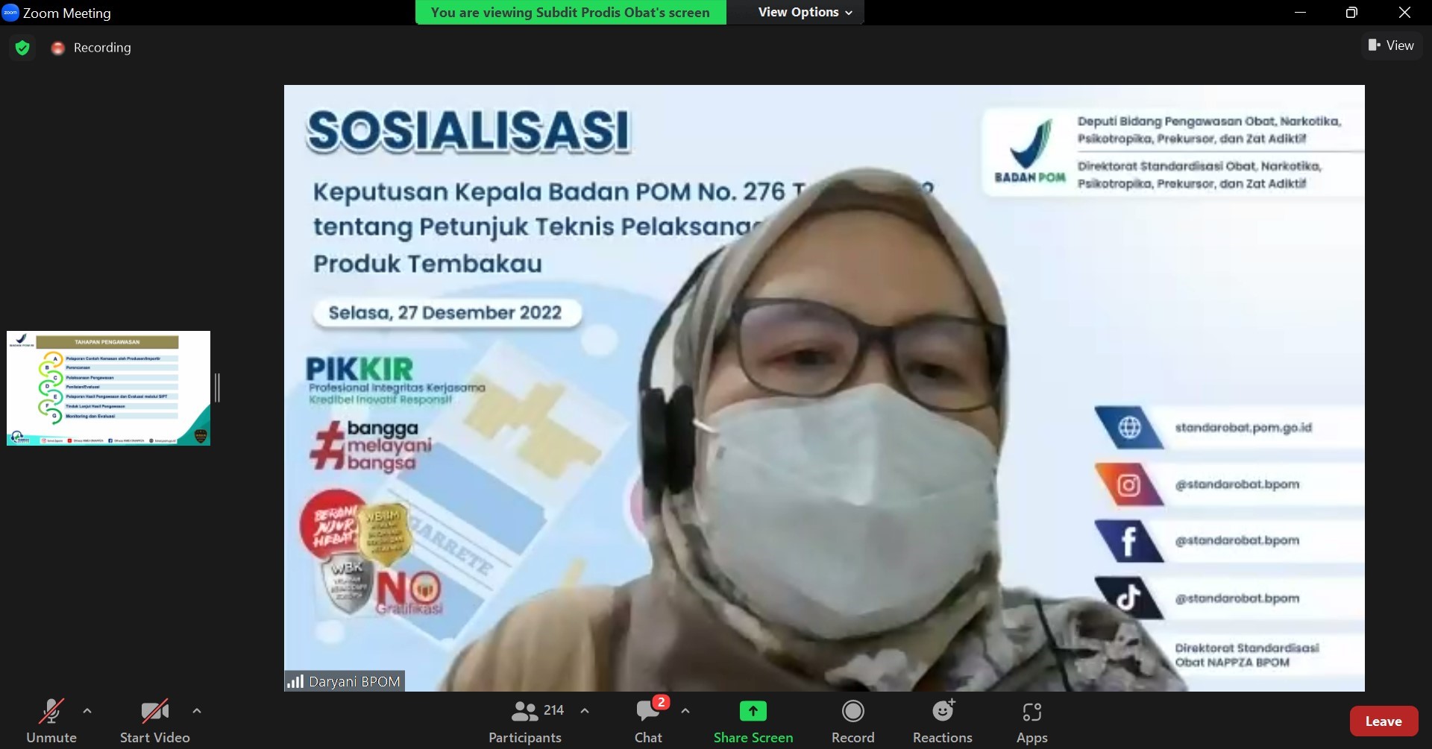Start Video from the toolbar

click(154, 721)
